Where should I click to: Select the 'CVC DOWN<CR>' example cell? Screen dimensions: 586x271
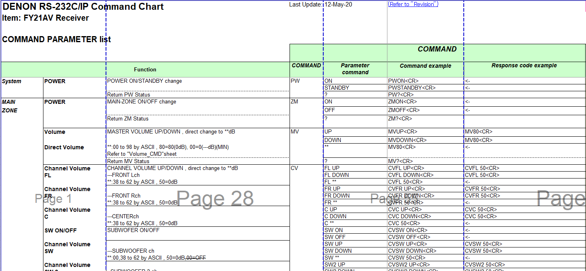tap(425, 216)
